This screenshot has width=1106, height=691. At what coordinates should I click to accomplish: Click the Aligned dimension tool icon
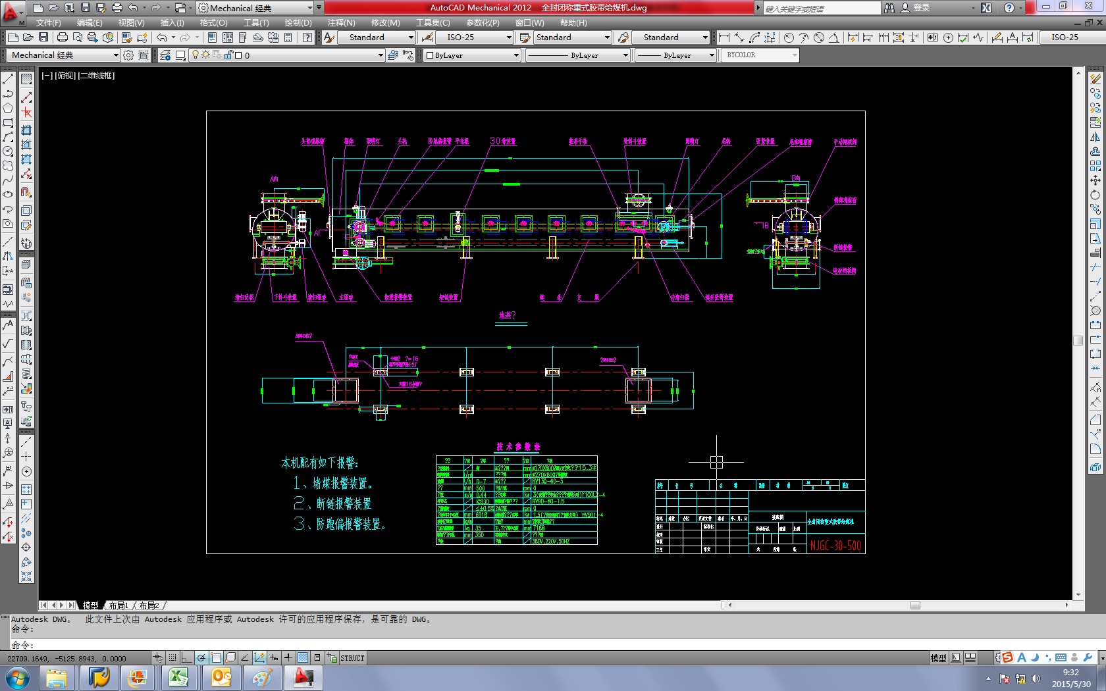tap(739, 38)
